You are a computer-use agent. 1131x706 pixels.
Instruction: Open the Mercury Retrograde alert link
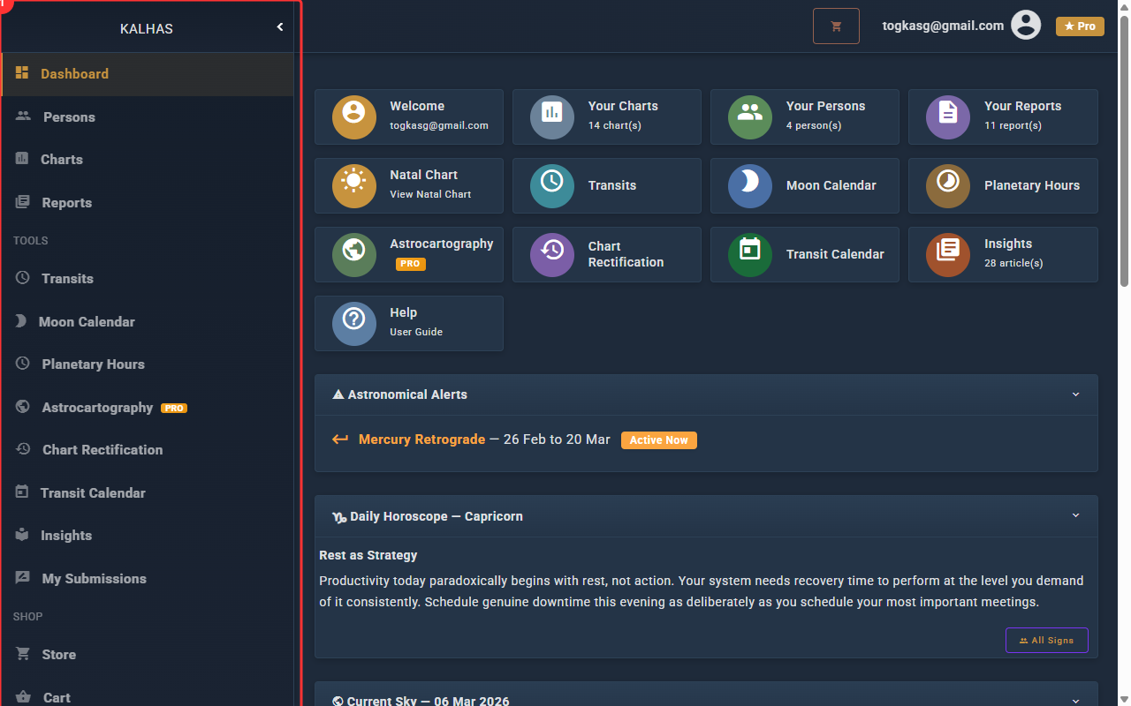(421, 439)
